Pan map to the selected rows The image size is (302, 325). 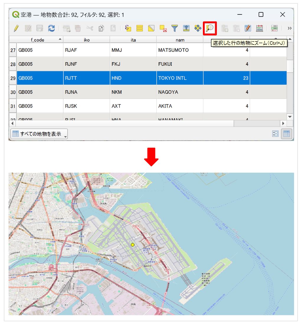(198, 28)
